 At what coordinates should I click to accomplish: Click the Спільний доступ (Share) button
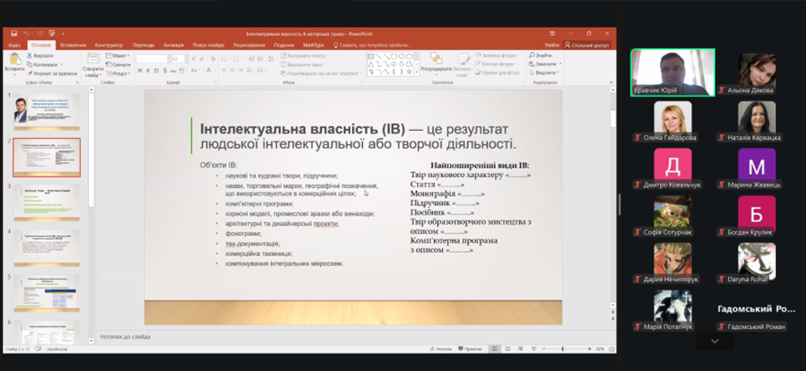point(588,44)
